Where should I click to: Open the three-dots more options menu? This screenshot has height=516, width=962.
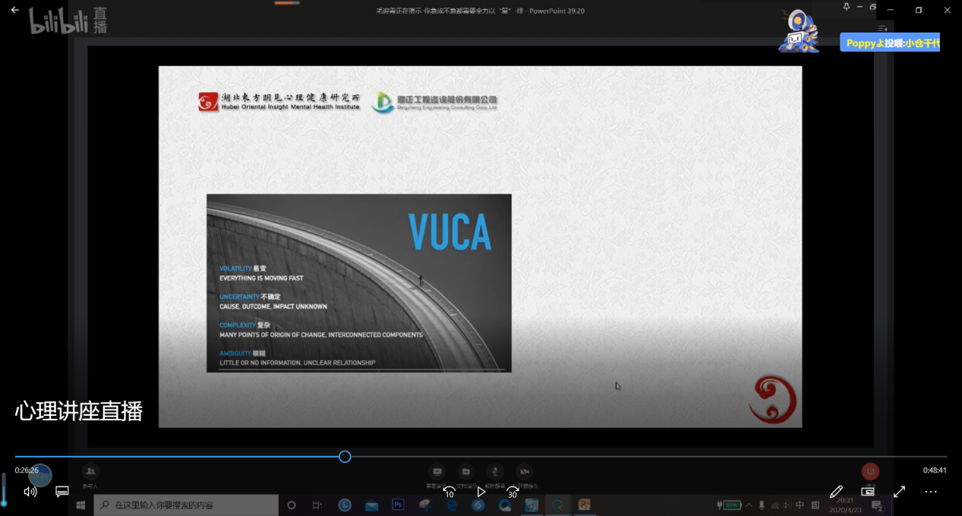click(931, 492)
